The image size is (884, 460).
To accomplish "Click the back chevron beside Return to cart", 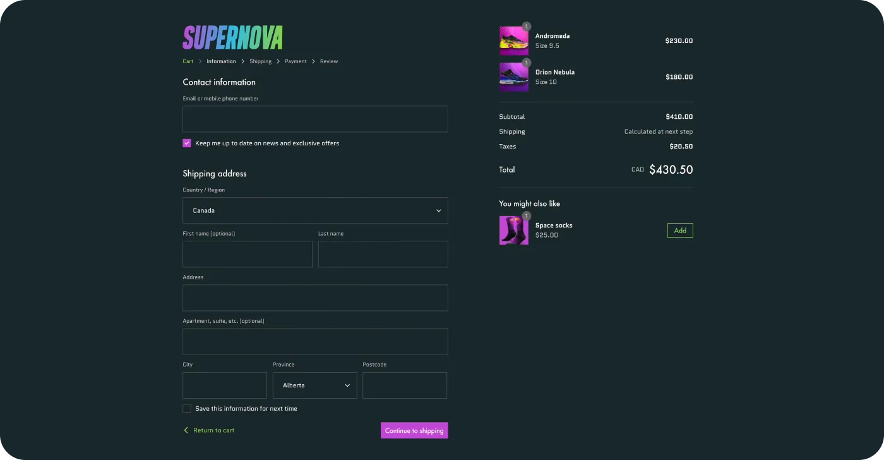I will (185, 430).
